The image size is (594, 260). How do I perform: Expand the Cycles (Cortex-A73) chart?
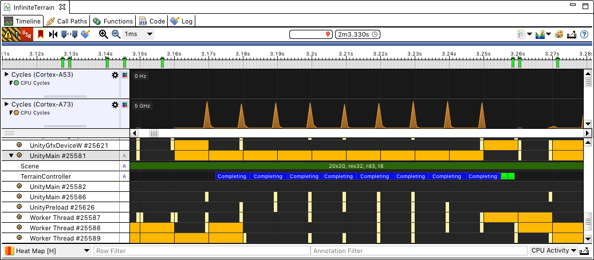pos(6,104)
